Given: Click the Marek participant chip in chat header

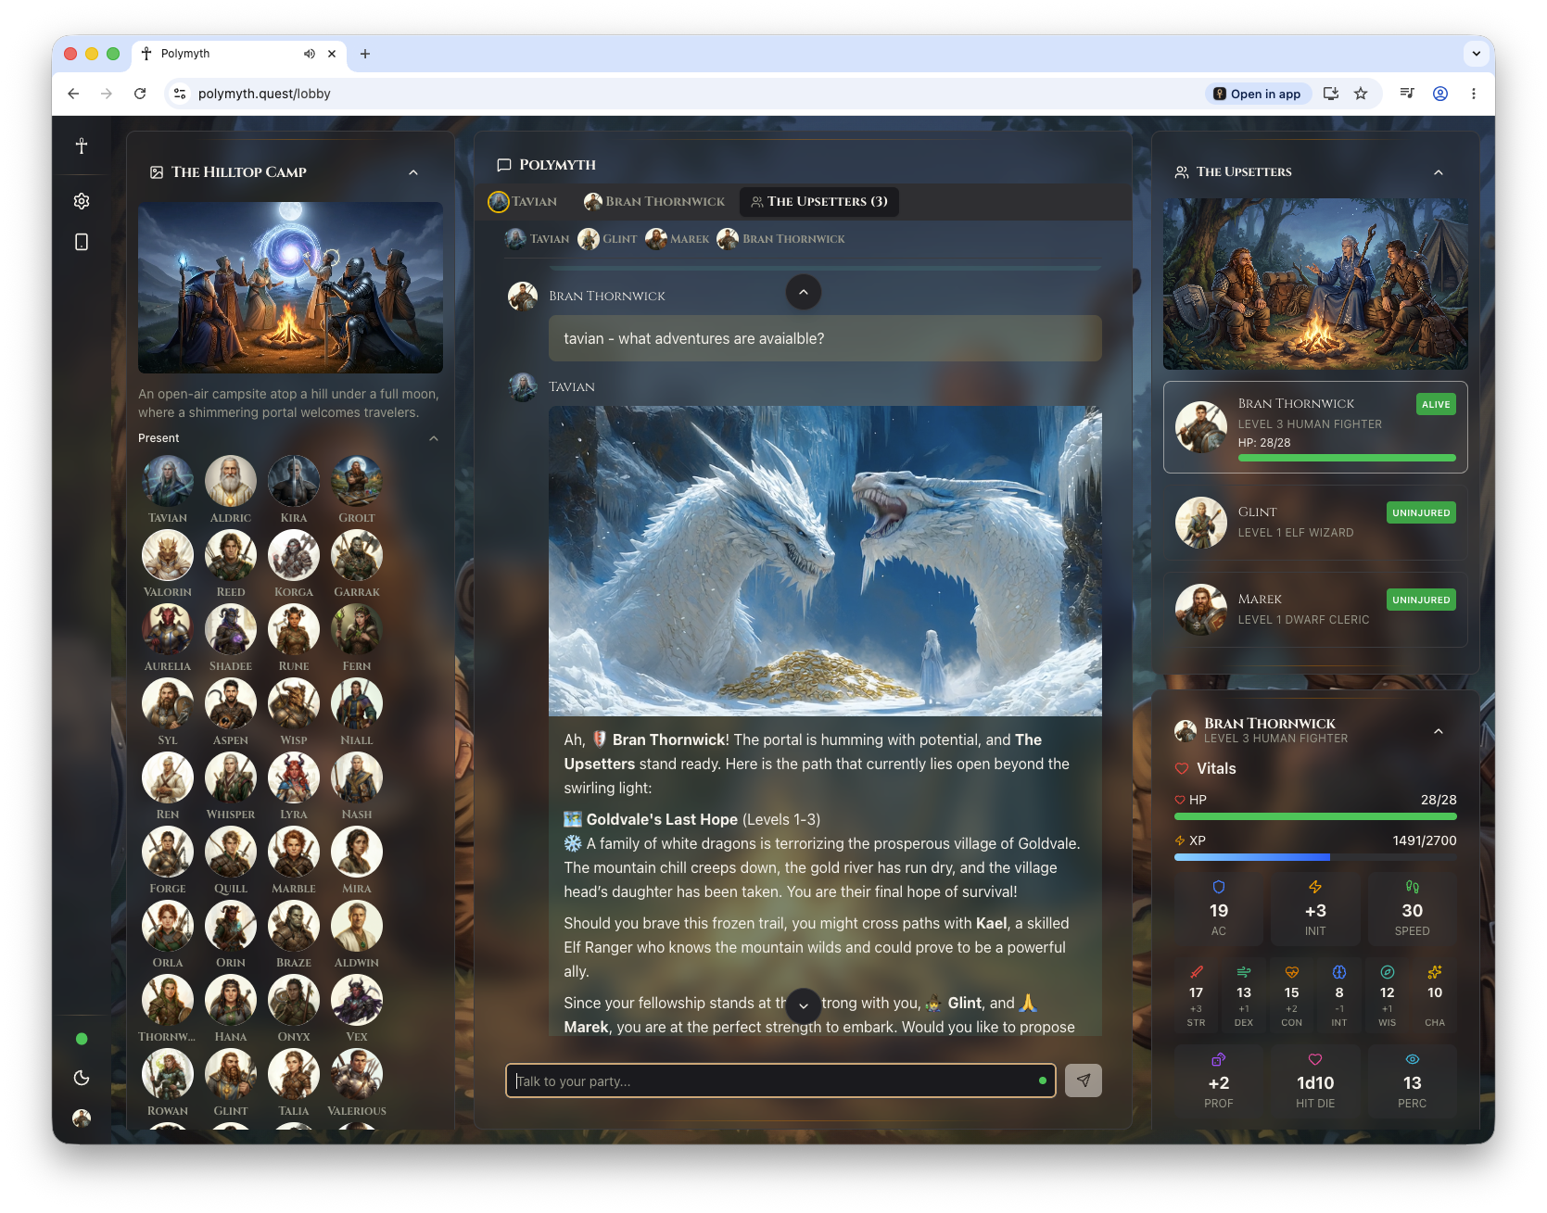Looking at the screenshot, I should coord(678,239).
